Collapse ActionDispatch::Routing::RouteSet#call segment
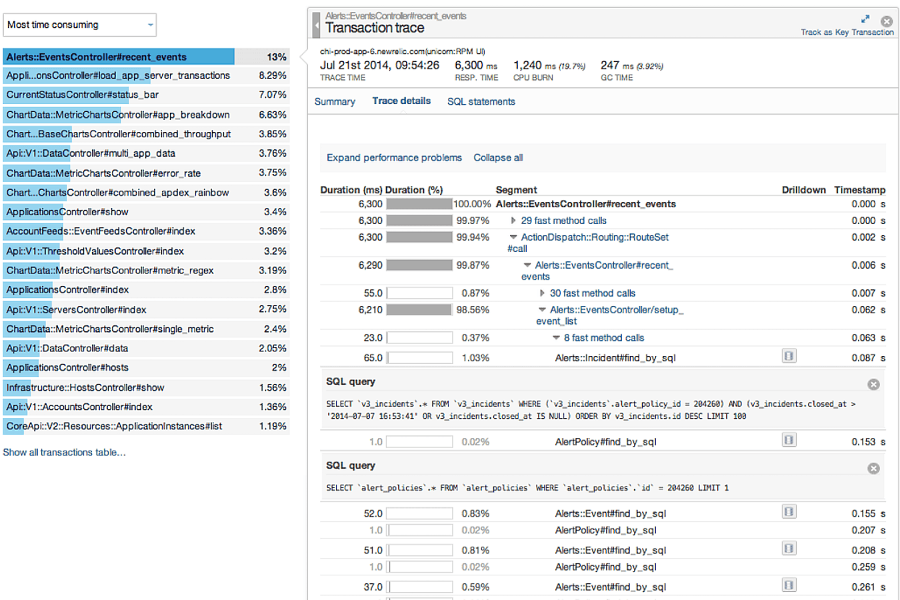 (x=513, y=237)
